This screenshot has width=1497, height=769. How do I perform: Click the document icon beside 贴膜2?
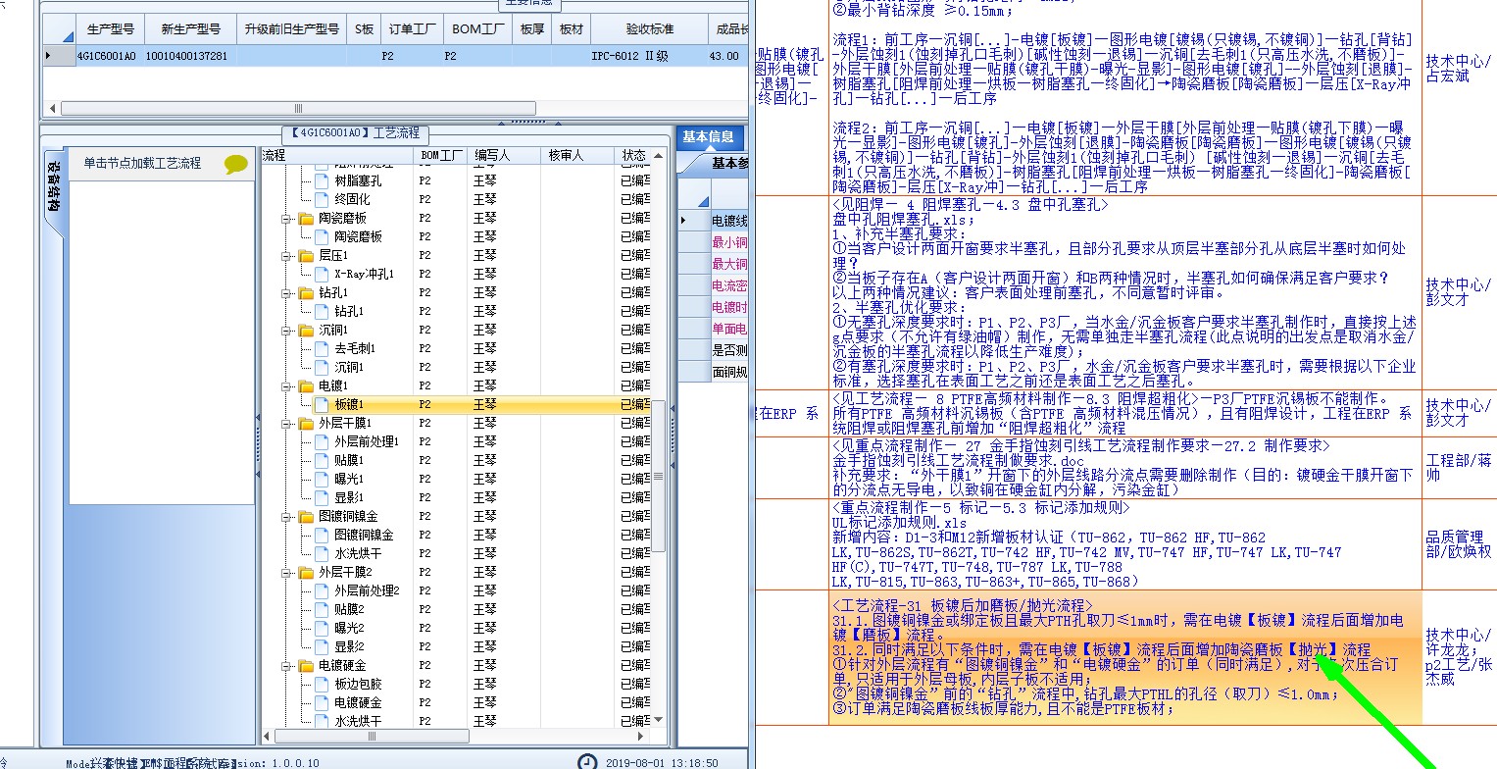pyautogui.click(x=322, y=609)
